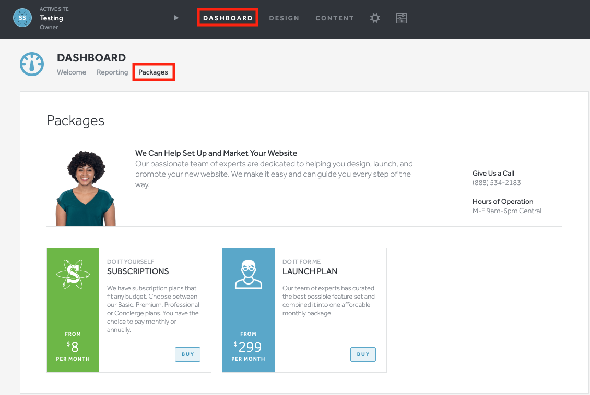The image size is (590, 395).
Task: Click the $8 per month price
Action: pyautogui.click(x=73, y=346)
